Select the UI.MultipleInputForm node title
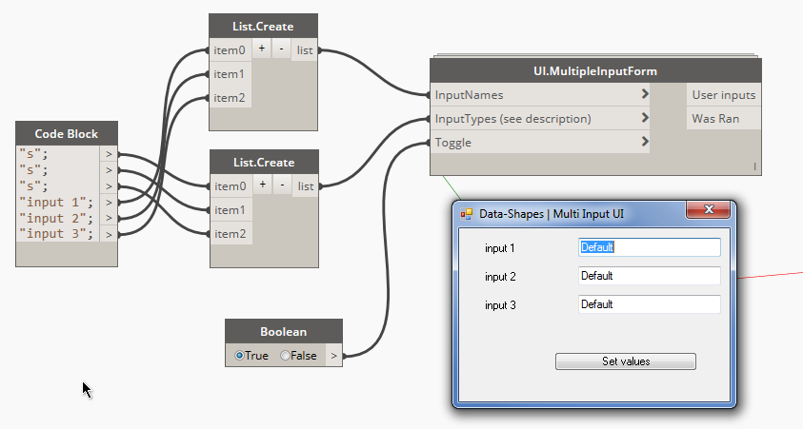 click(x=595, y=71)
